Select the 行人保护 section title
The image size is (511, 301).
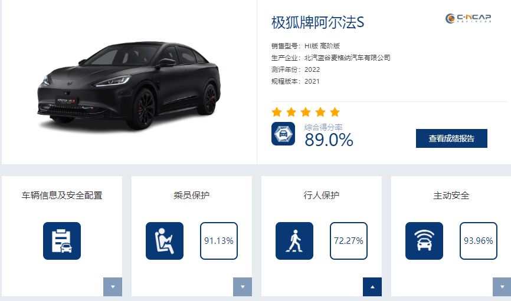point(322,196)
